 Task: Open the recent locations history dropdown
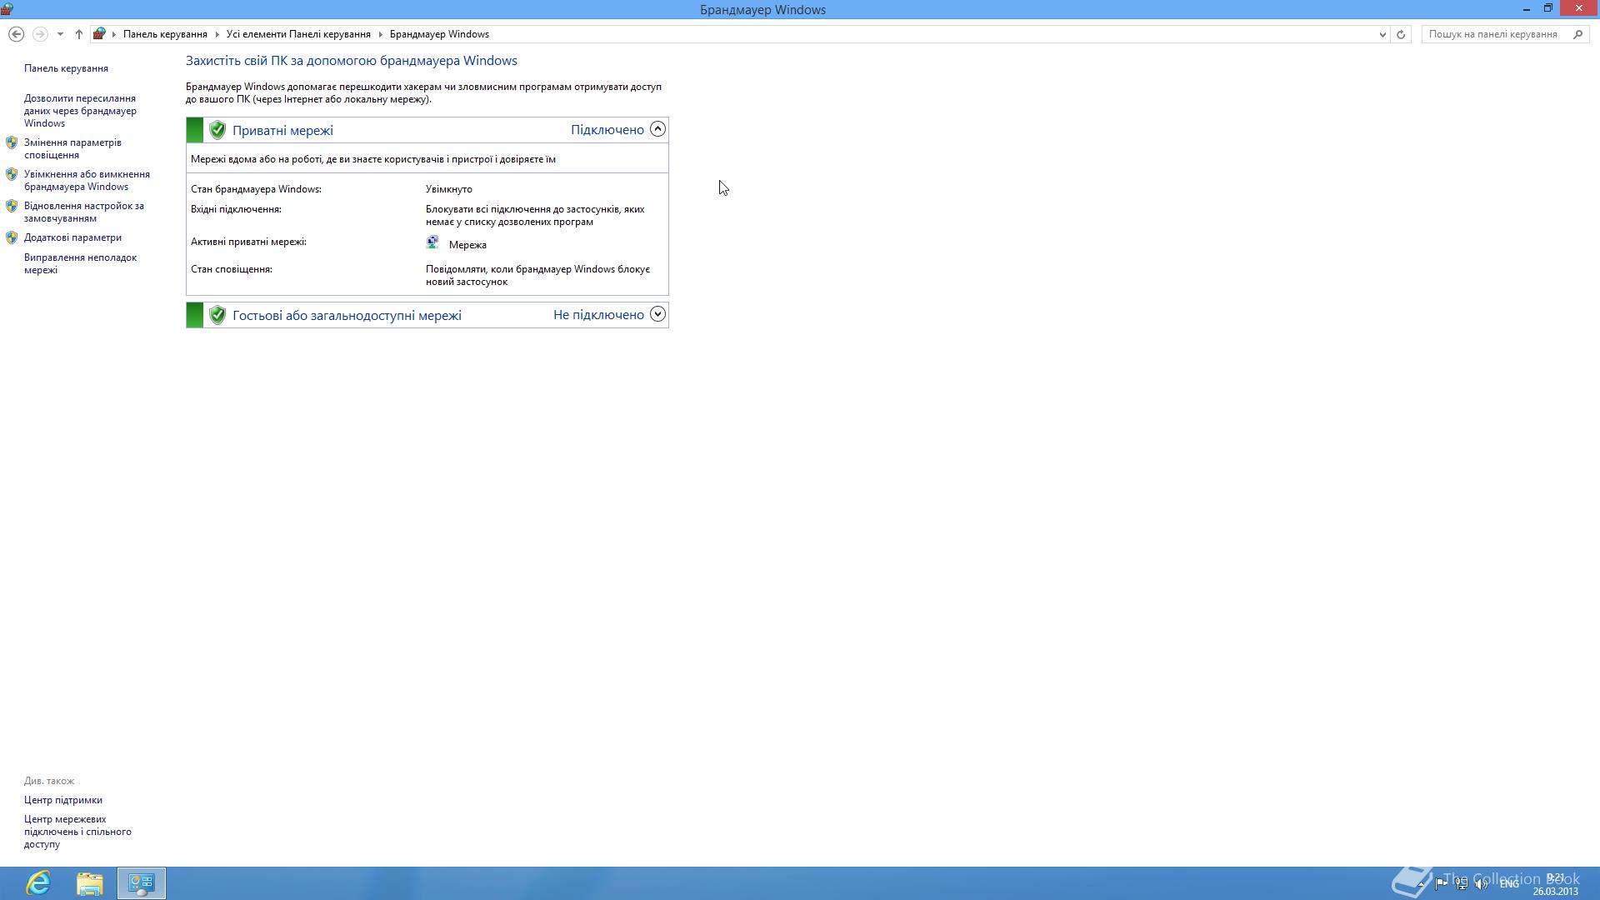coord(60,34)
